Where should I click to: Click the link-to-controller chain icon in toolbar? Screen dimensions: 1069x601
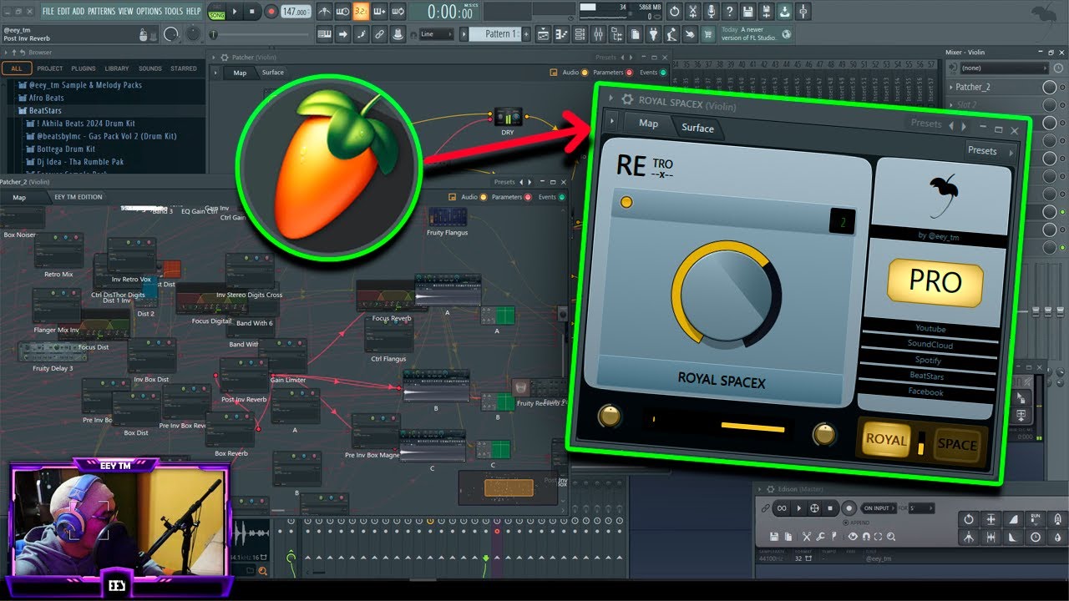(x=379, y=34)
